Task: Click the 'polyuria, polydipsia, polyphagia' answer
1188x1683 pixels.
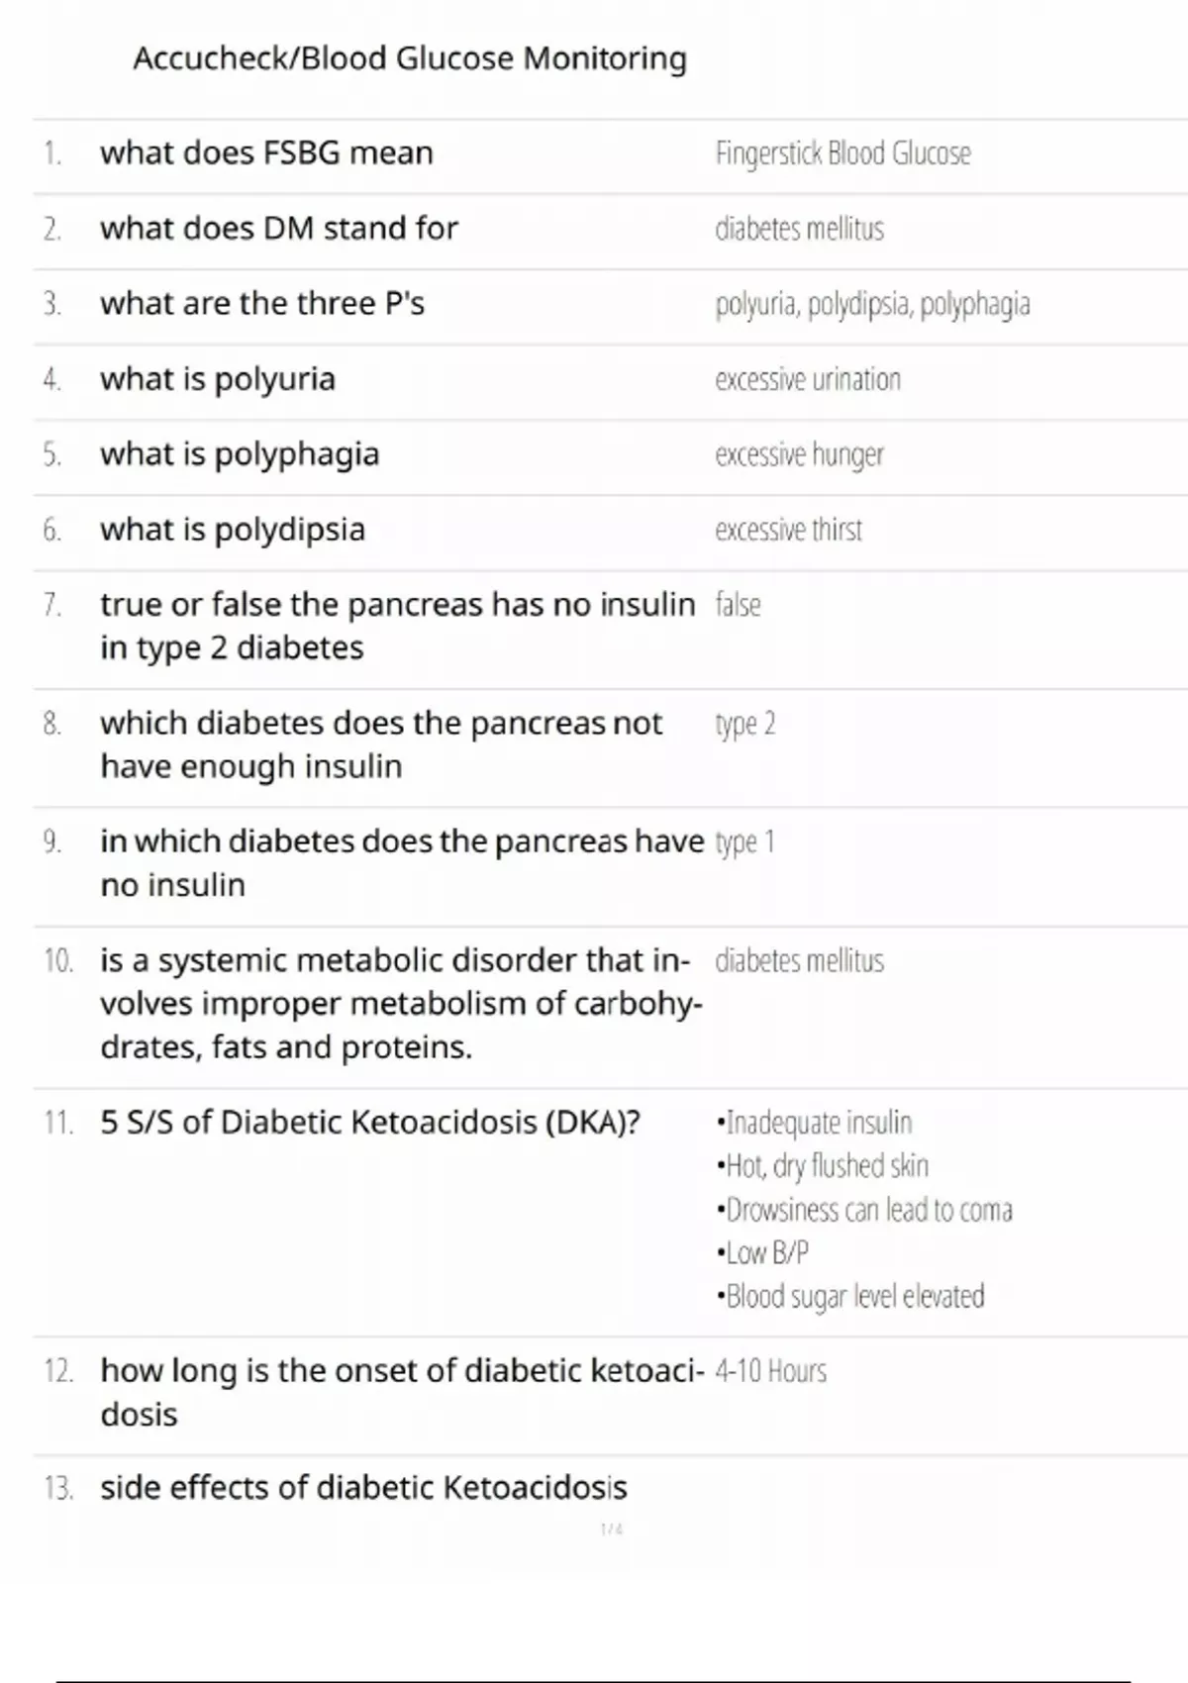Action: click(872, 304)
